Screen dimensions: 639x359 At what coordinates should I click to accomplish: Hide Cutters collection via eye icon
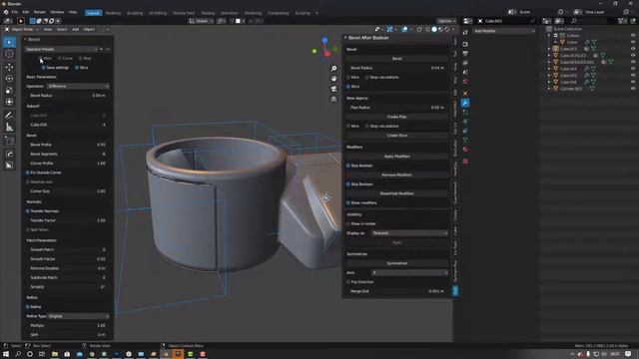click(633, 36)
